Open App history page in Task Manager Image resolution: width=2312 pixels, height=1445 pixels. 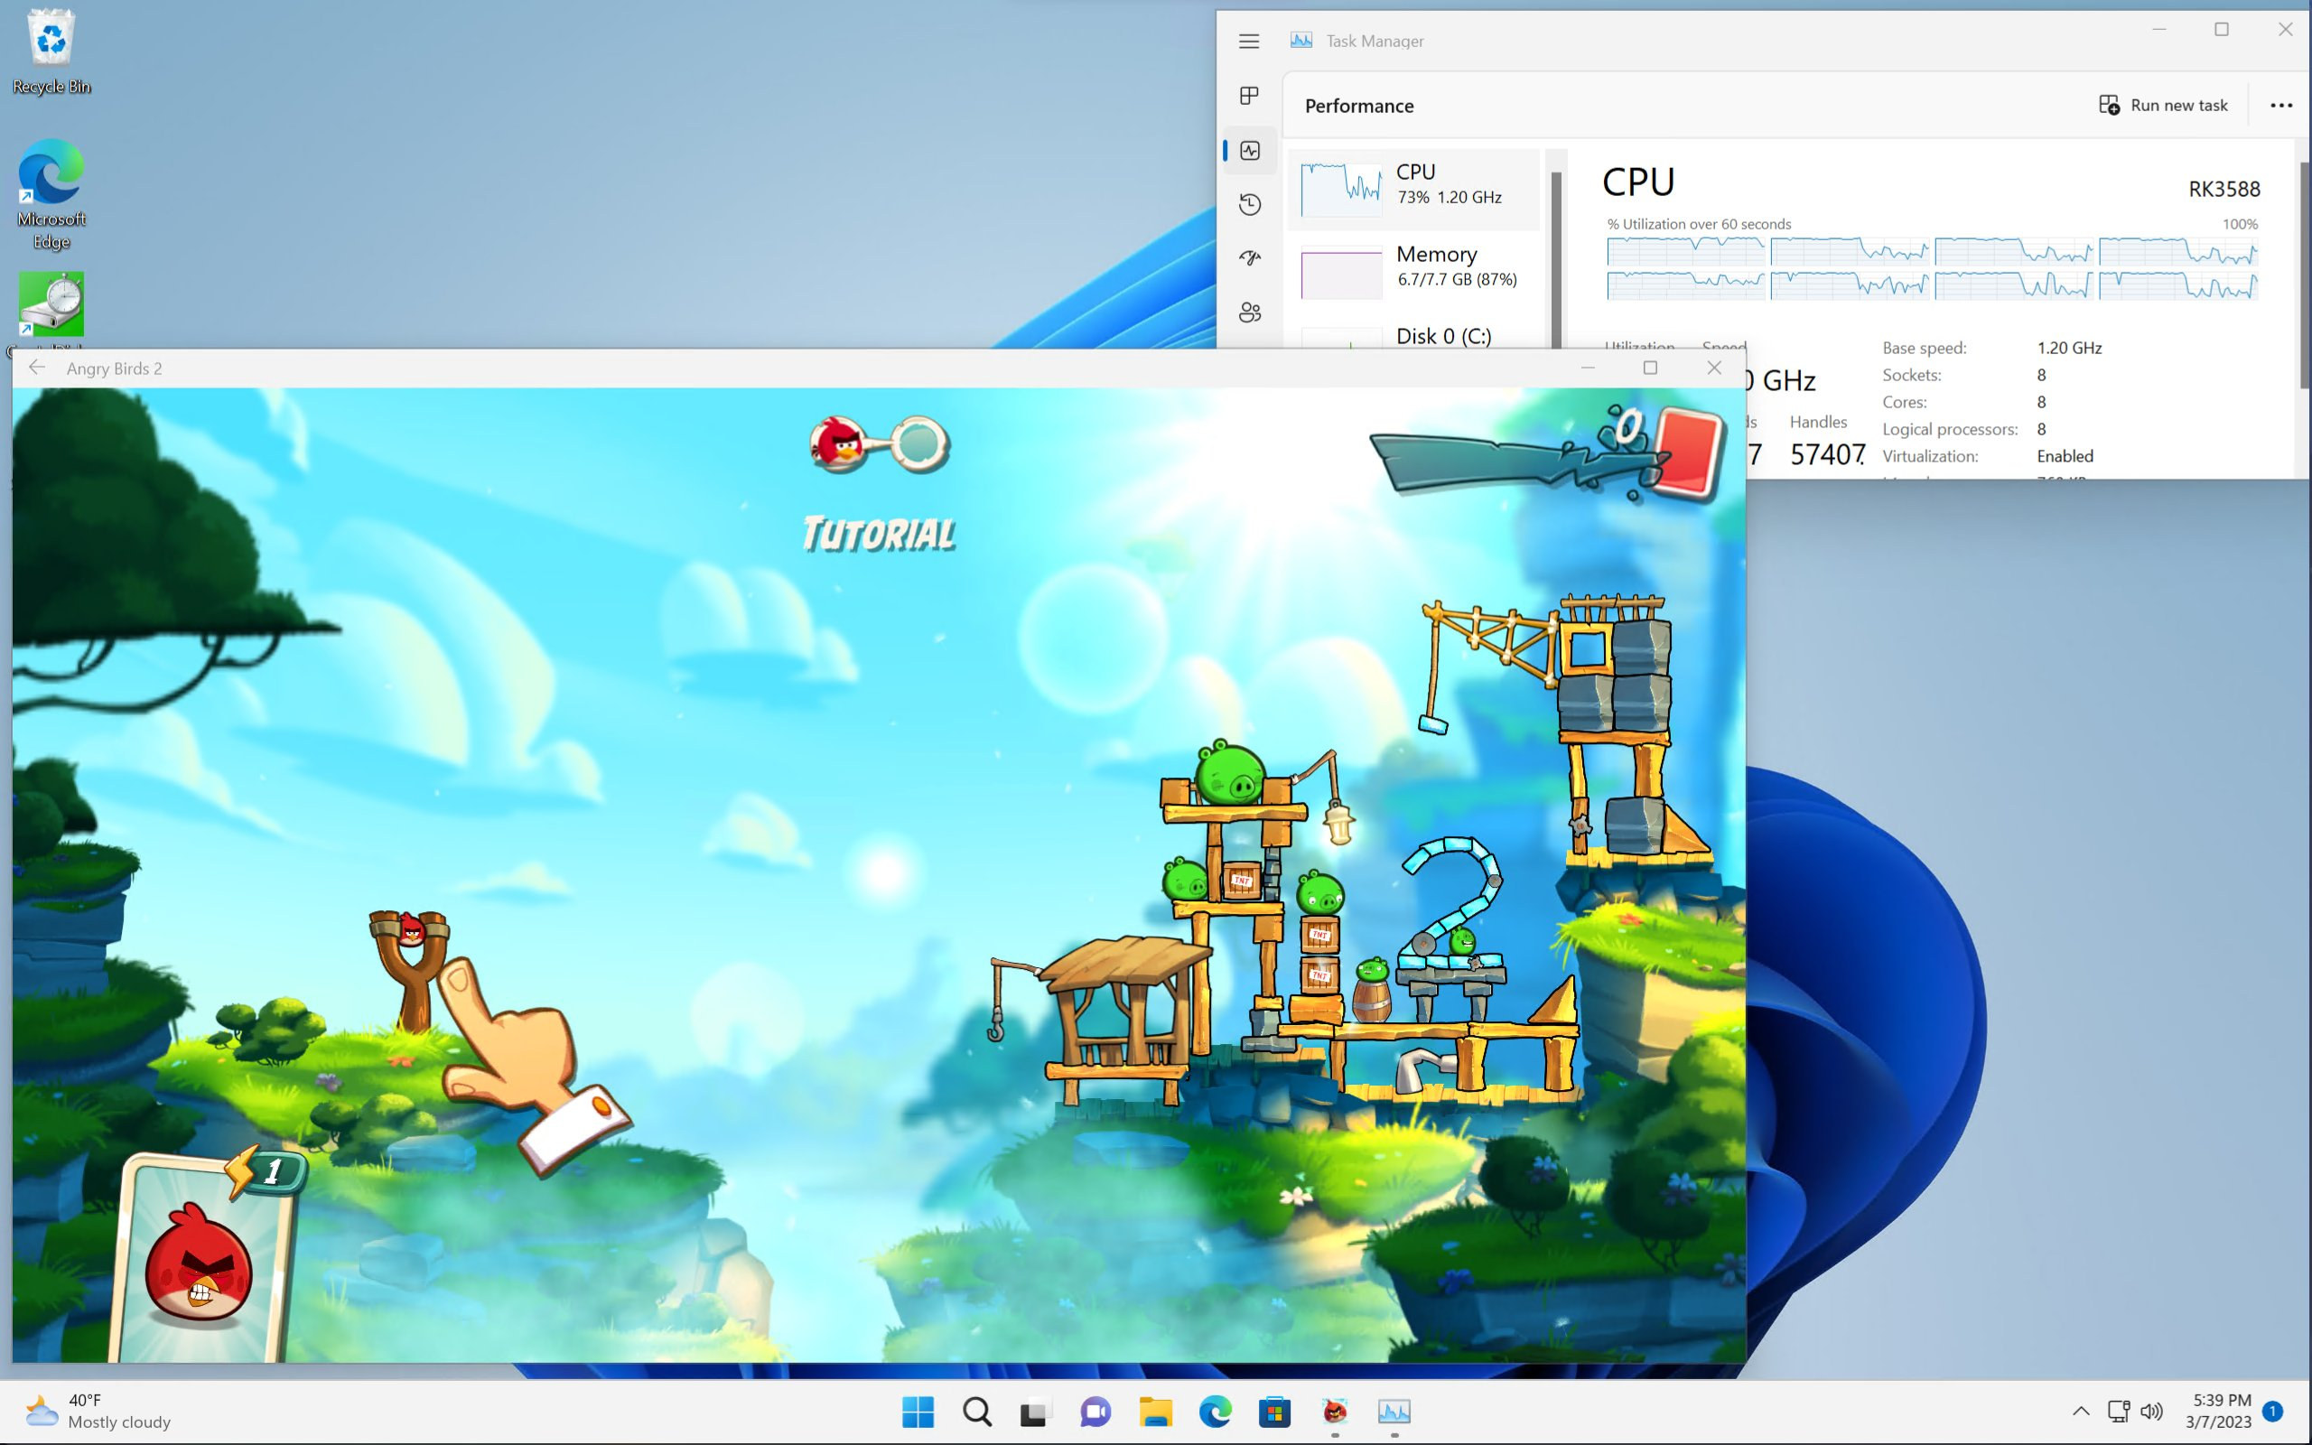(1250, 204)
